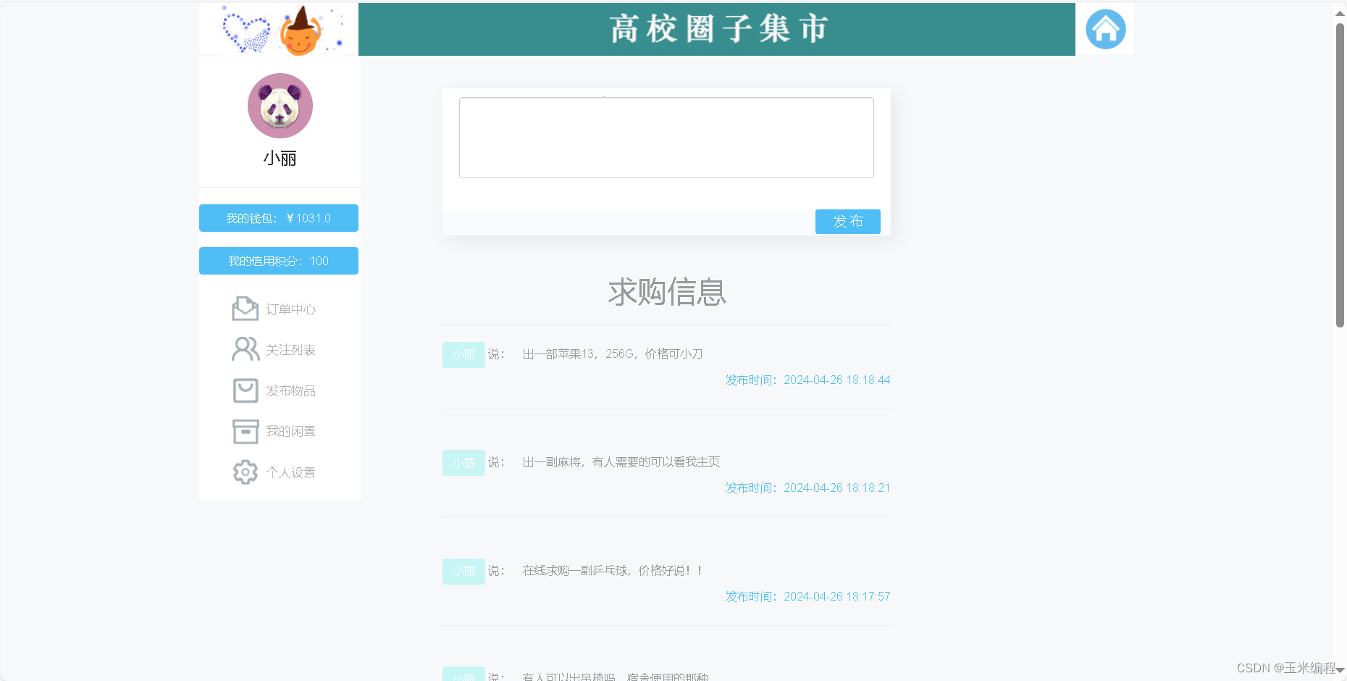Image resolution: width=1347 pixels, height=681 pixels.
Task: Click the 我的钱包 ¥1031.0 button
Action: tap(279, 218)
